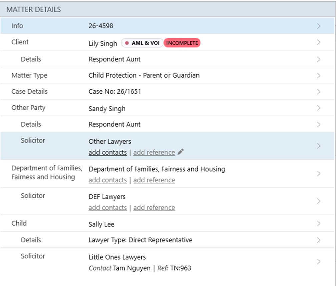Viewport: 336px width, 286px height.
Task: Open chevron for Little Ones Lawyers row
Action: (x=319, y=262)
